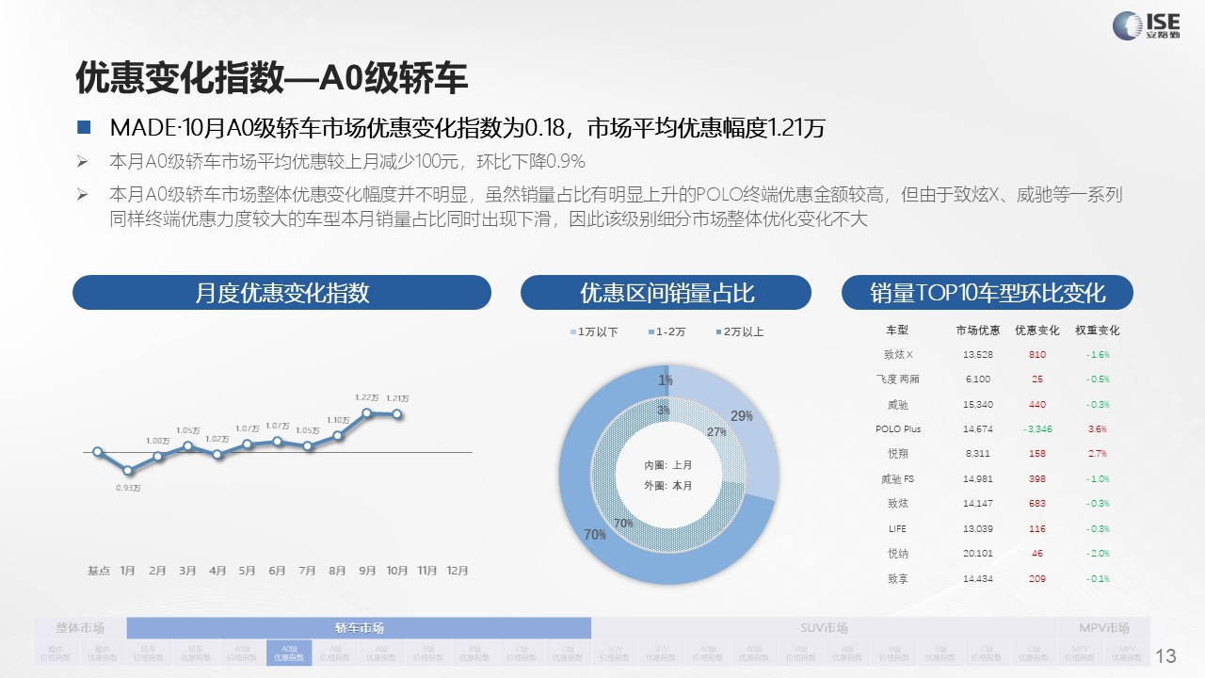Screen dimensions: 1205x678
Task: Click the 14,434 value for 致享
Action: tap(978, 578)
